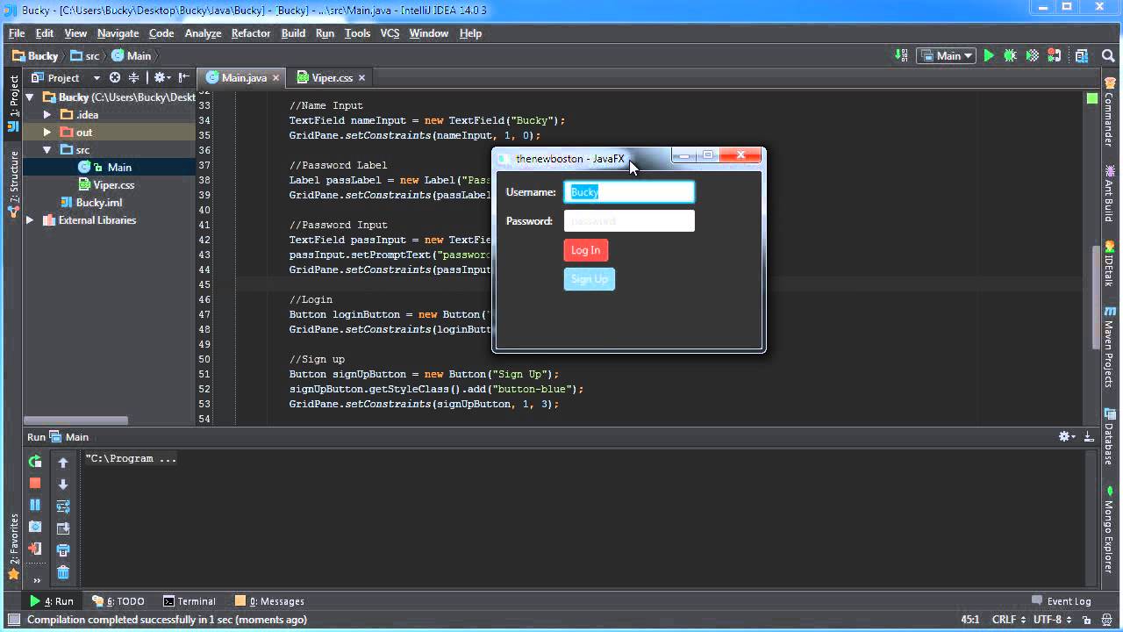Open the Event Log

pos(1061,601)
